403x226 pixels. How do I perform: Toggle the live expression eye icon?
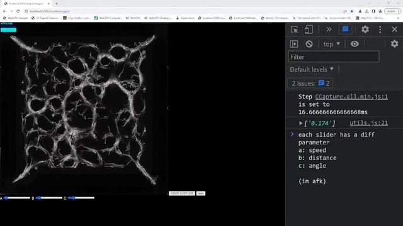(355, 44)
